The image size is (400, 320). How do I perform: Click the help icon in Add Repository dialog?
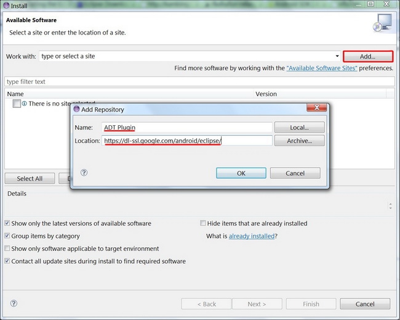pyautogui.click(x=84, y=173)
